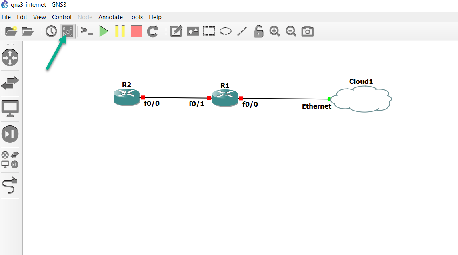The height and width of the screenshot is (255, 458).
Task: Click the link between R1 and Cloud1
Action: pos(285,99)
